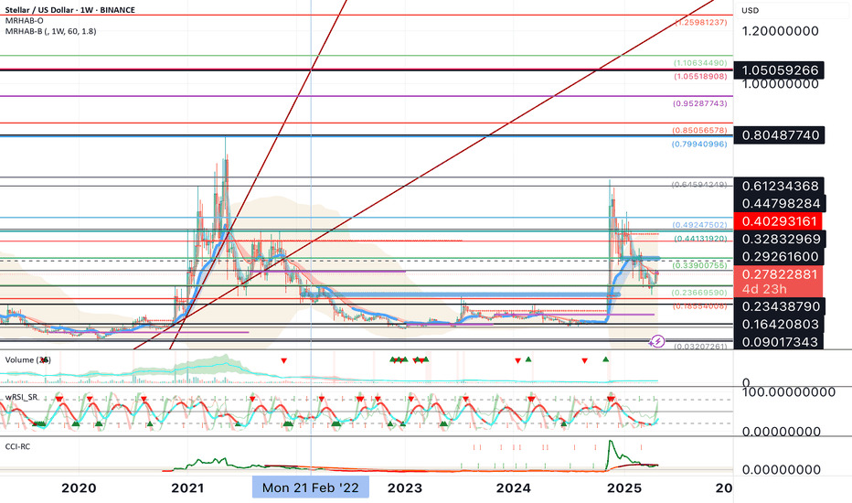Click the (0.03207261) level label
852x503 pixels.
(700, 347)
